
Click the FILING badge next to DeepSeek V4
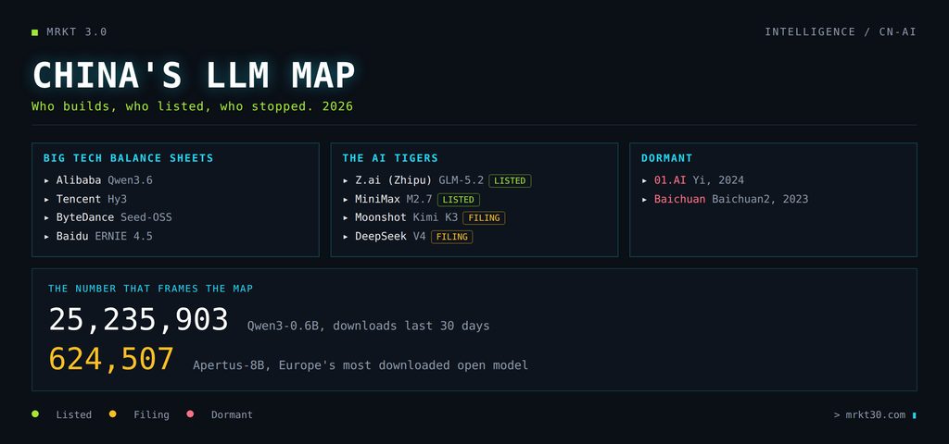[452, 237]
